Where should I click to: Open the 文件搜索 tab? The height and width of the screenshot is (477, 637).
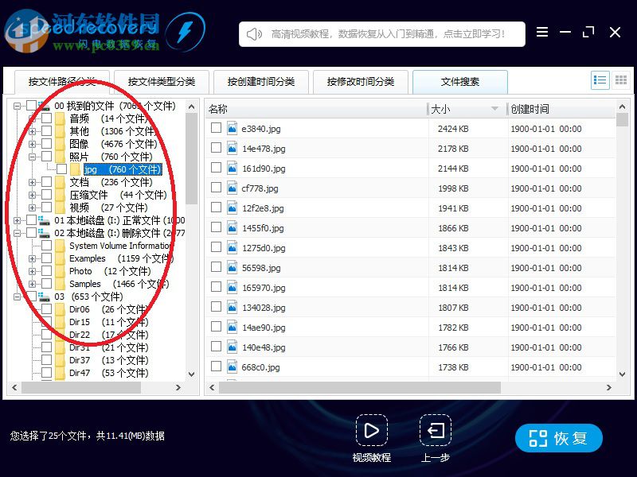(x=459, y=81)
